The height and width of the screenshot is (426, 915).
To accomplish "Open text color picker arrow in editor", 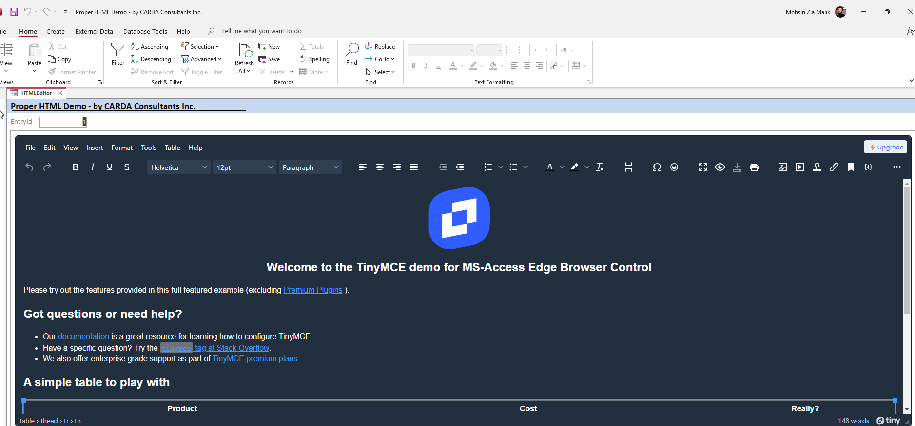I will [x=562, y=167].
